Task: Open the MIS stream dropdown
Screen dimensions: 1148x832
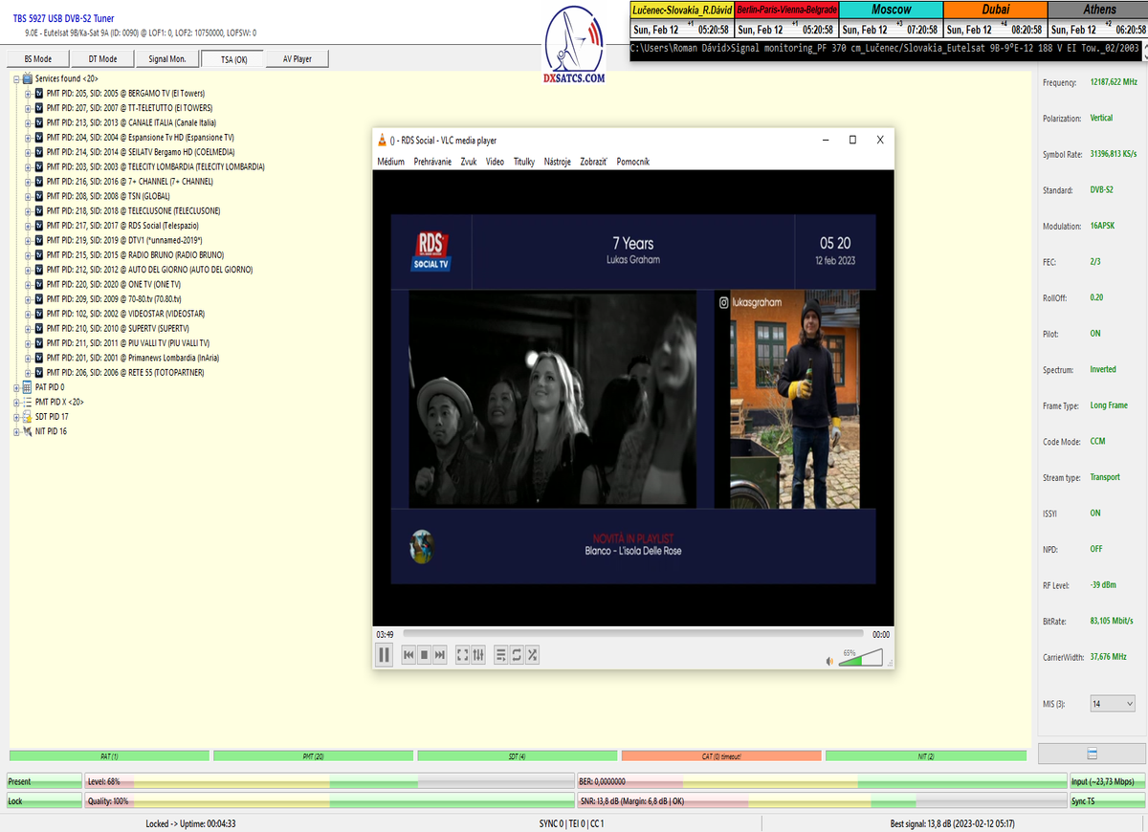Action: pyautogui.click(x=1113, y=704)
